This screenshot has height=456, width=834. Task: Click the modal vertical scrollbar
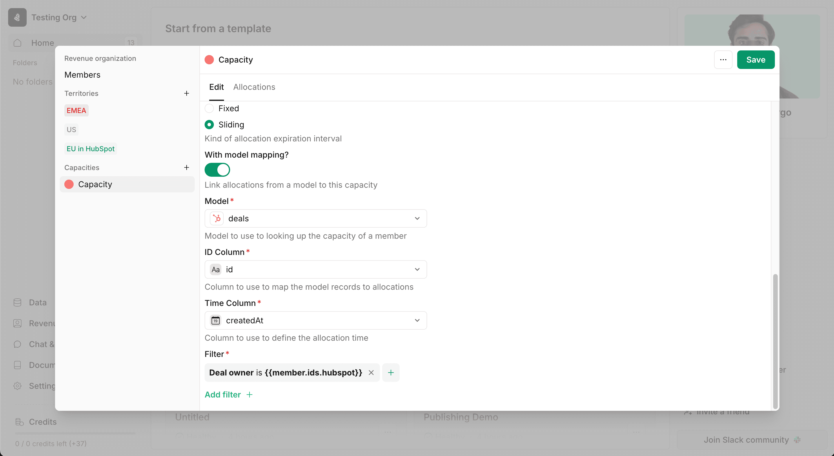pyautogui.click(x=775, y=342)
